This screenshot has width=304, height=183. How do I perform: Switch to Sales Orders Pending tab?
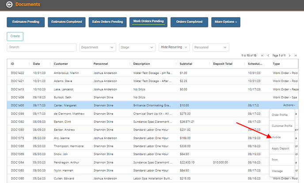107,22
